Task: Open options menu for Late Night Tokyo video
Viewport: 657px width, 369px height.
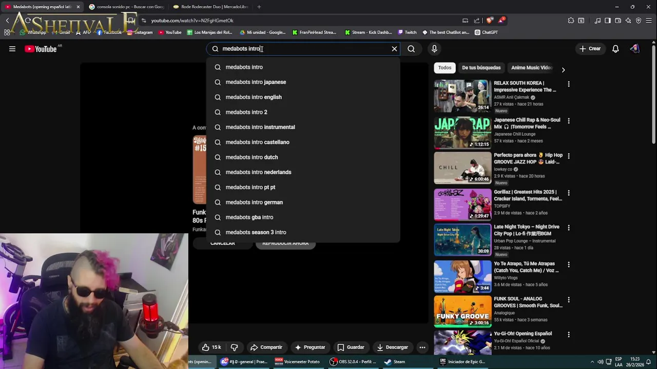Action: (x=568, y=228)
